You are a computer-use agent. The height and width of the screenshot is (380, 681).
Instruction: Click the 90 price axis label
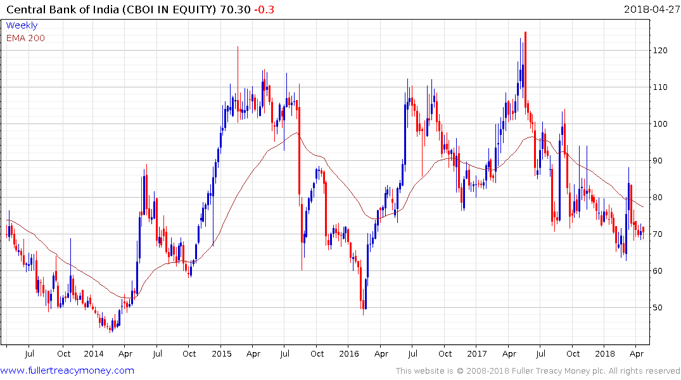658,161
